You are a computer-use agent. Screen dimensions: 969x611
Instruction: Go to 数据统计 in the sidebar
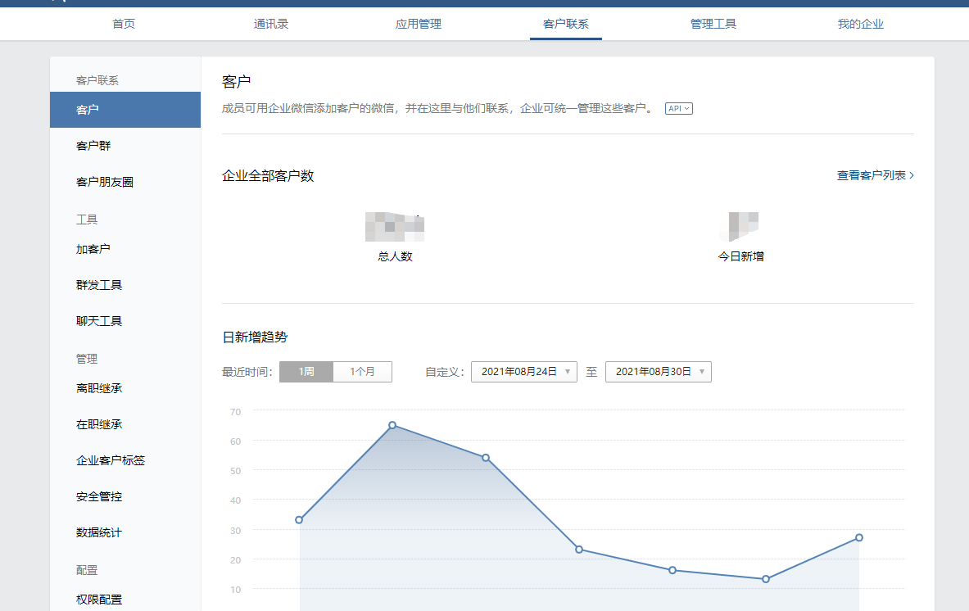99,532
